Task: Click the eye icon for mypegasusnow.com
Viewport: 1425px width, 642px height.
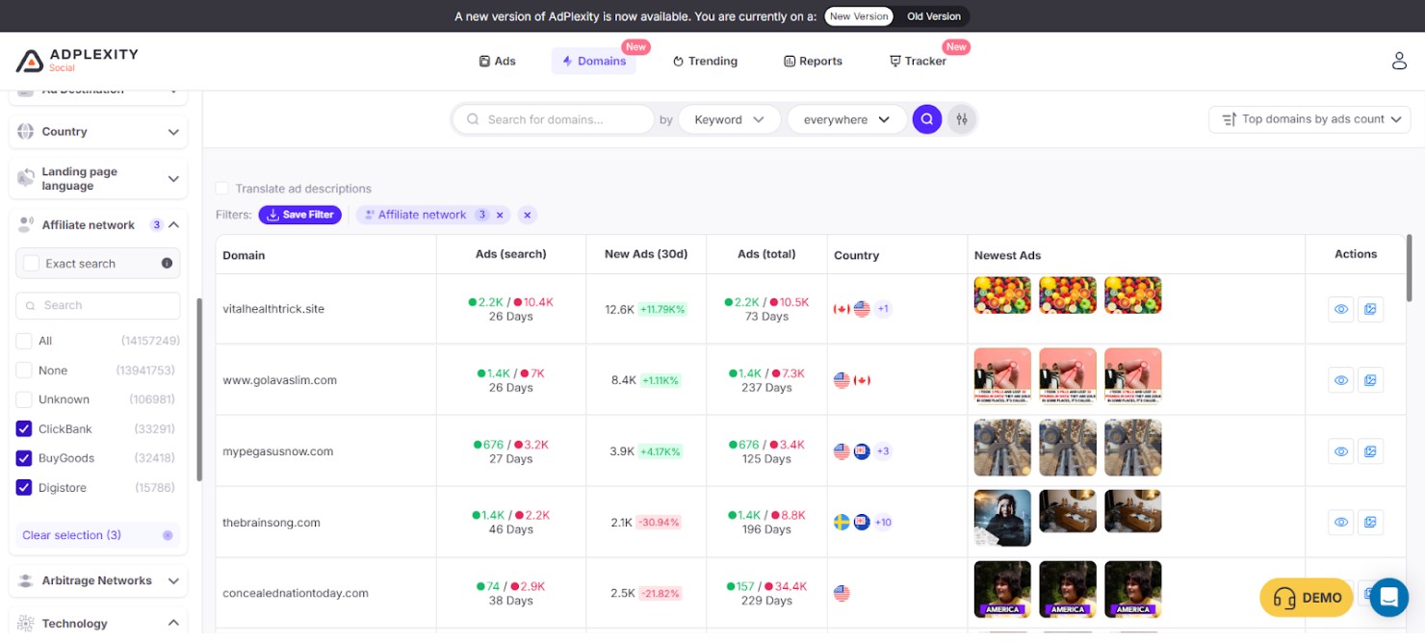Action: [1340, 450]
